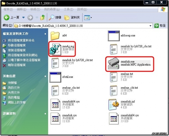169x136 pixels.
Task: Click the rramdisk.inf file name text
Action: pos(128,101)
